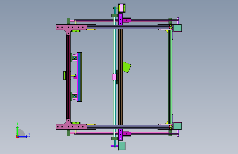Select the teal motor block at bottom right corner
Screen dimensions: 238x154
(178, 126)
